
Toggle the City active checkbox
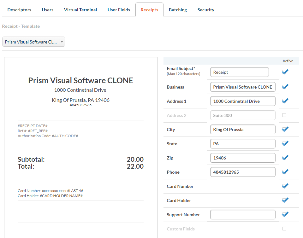tap(285, 129)
